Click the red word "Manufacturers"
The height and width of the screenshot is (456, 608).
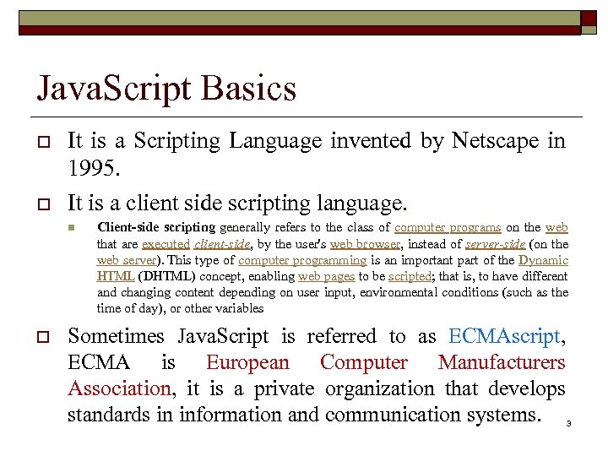click(502, 362)
